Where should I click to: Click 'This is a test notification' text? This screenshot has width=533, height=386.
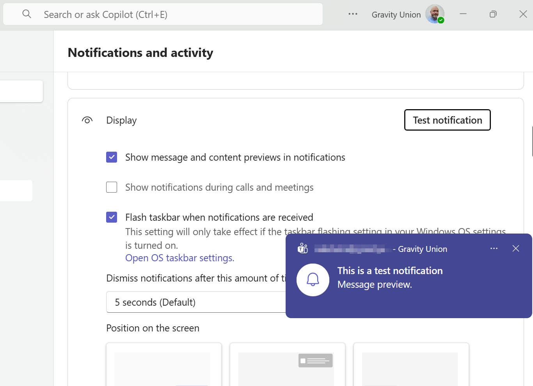click(390, 271)
